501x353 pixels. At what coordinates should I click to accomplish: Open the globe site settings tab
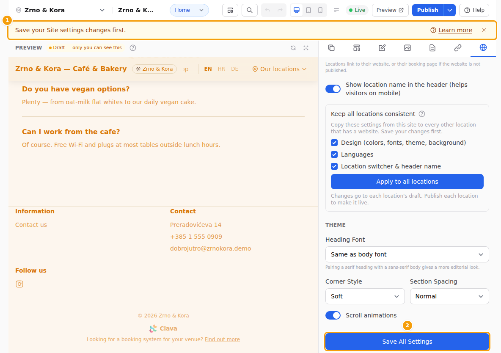483,48
